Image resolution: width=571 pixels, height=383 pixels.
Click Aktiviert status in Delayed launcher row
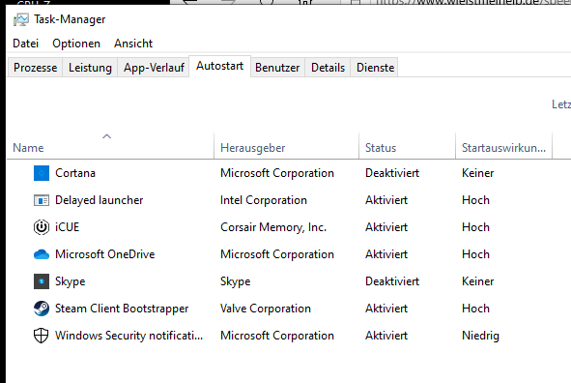tap(386, 200)
